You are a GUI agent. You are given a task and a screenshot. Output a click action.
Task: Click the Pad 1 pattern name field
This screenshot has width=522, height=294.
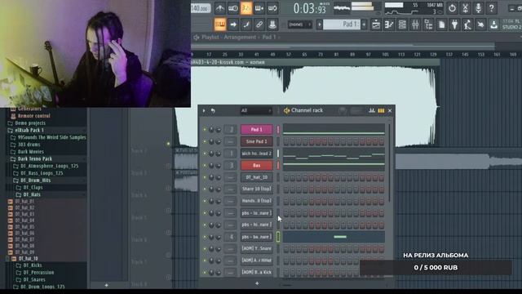342,24
